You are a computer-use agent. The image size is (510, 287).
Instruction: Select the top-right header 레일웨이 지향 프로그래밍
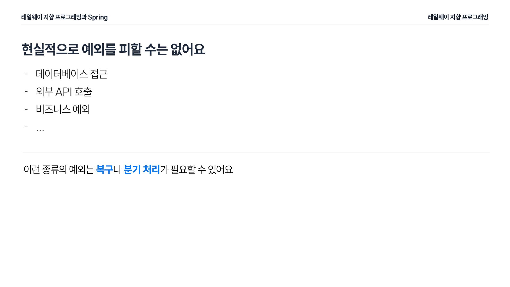(x=458, y=17)
